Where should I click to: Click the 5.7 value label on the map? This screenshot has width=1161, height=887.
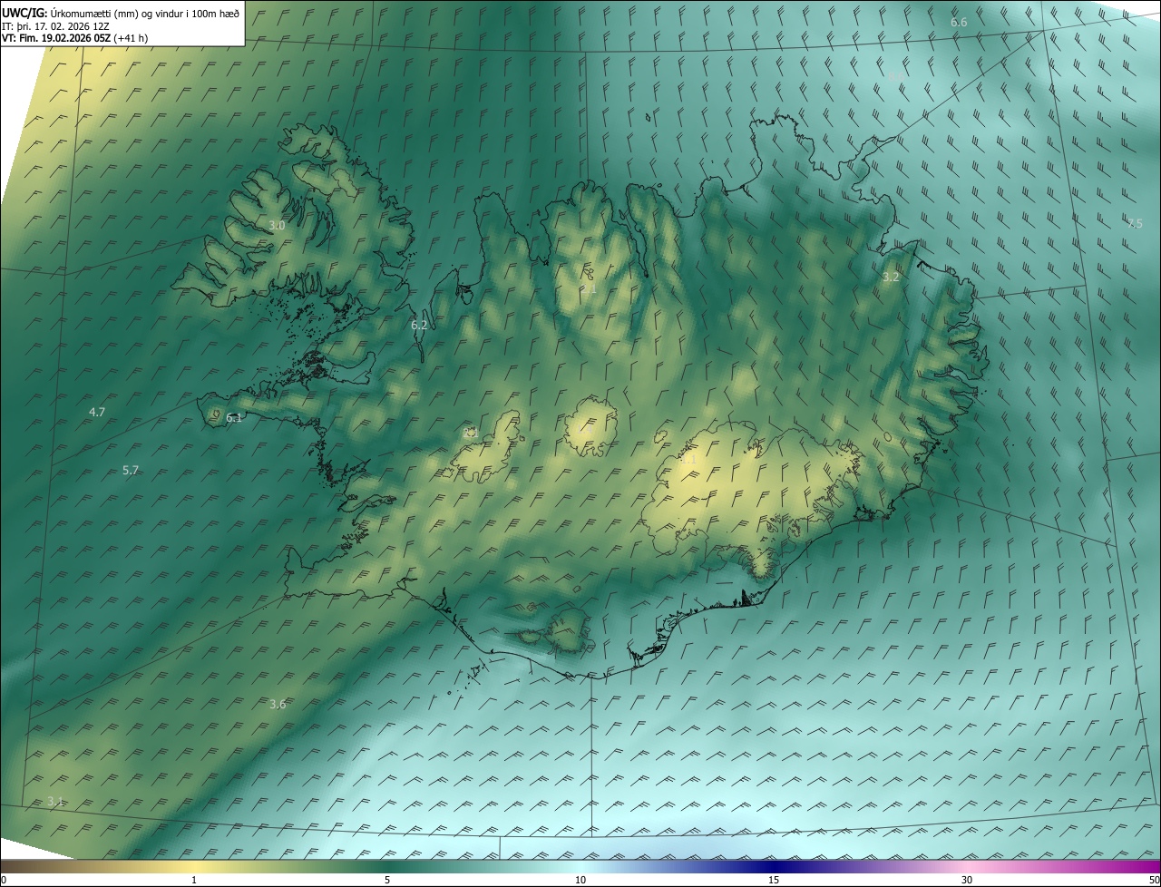(x=131, y=470)
